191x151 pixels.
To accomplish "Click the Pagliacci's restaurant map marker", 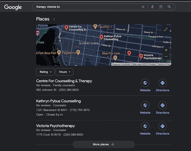I will pos(78,52).
